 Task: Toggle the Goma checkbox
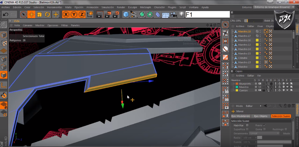[x=264, y=129]
